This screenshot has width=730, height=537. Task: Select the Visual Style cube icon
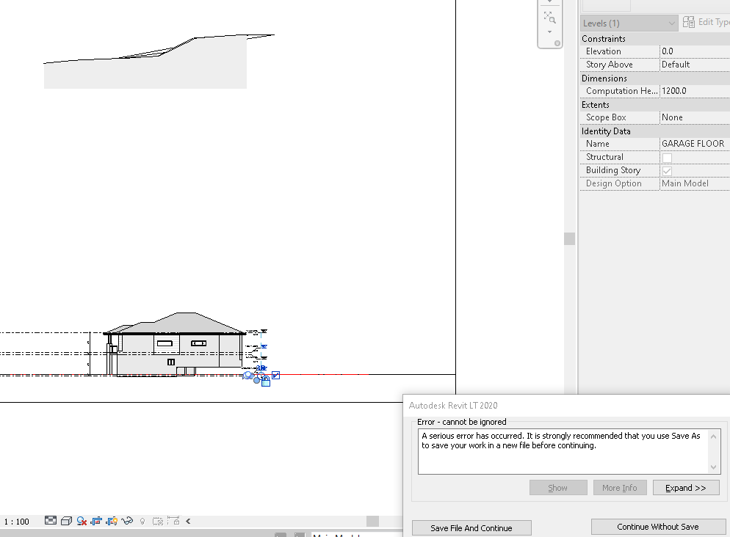[66, 521]
